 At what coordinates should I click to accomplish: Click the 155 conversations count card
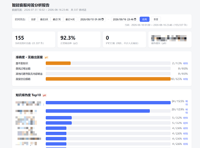34,39
